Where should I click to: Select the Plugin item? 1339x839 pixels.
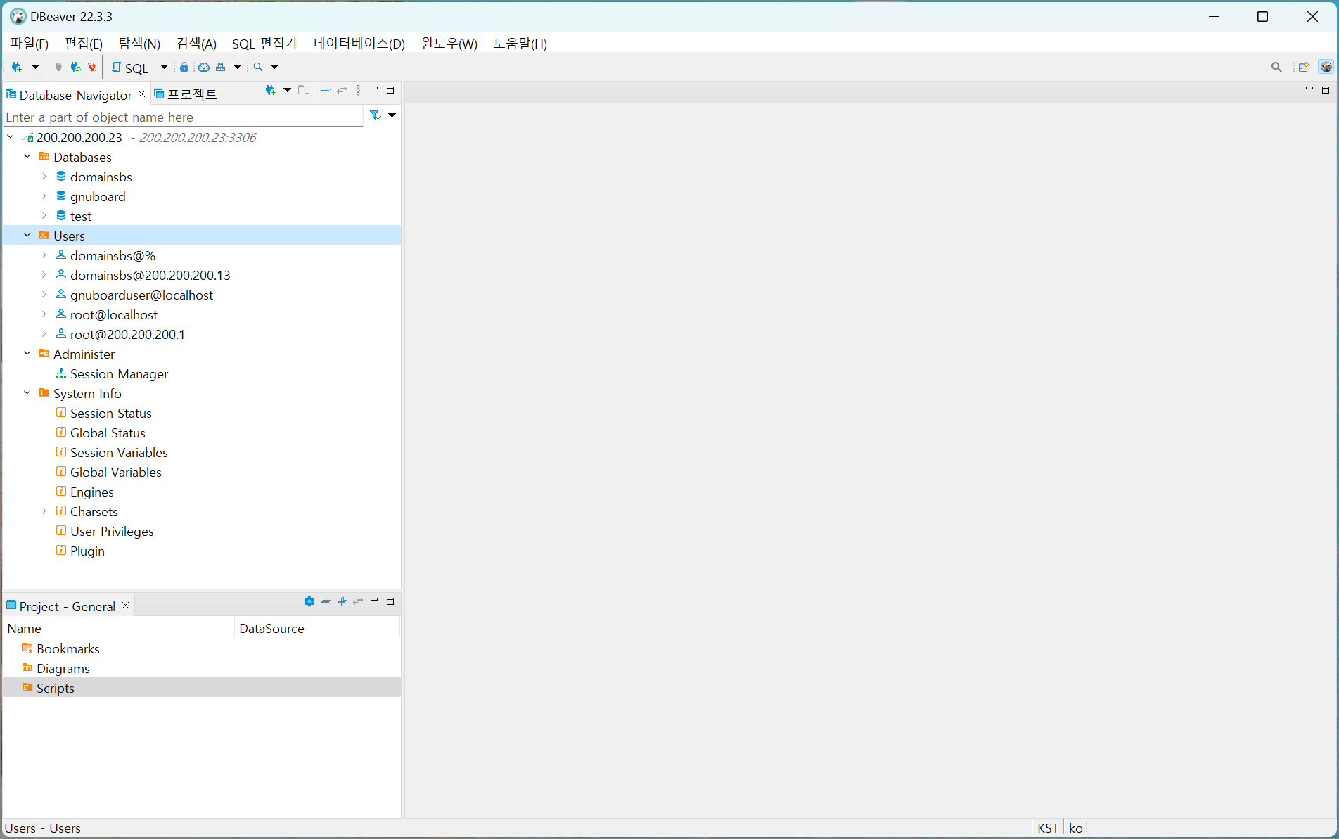point(87,551)
